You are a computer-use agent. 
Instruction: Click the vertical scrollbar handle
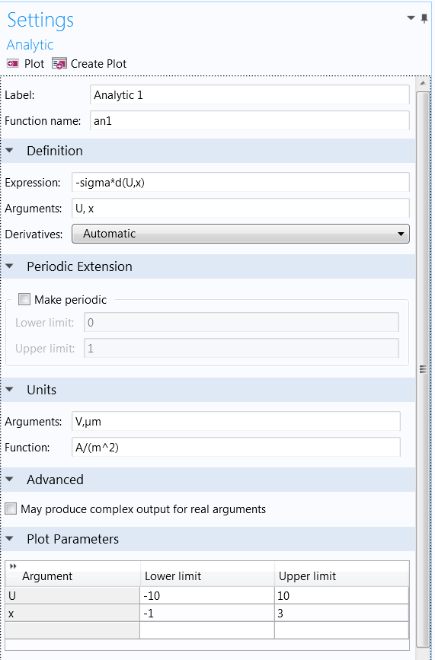[x=423, y=369]
